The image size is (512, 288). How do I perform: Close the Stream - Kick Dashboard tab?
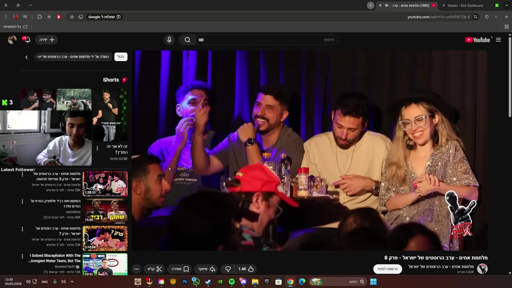[x=443, y=6]
